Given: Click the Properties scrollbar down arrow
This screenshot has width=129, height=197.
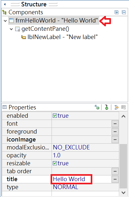Looking at the screenshot, I should pos(124,193).
